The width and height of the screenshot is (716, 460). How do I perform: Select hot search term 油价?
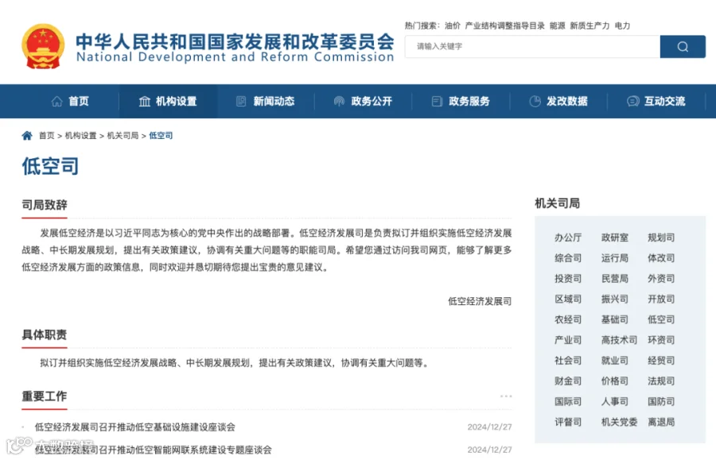pyautogui.click(x=453, y=25)
